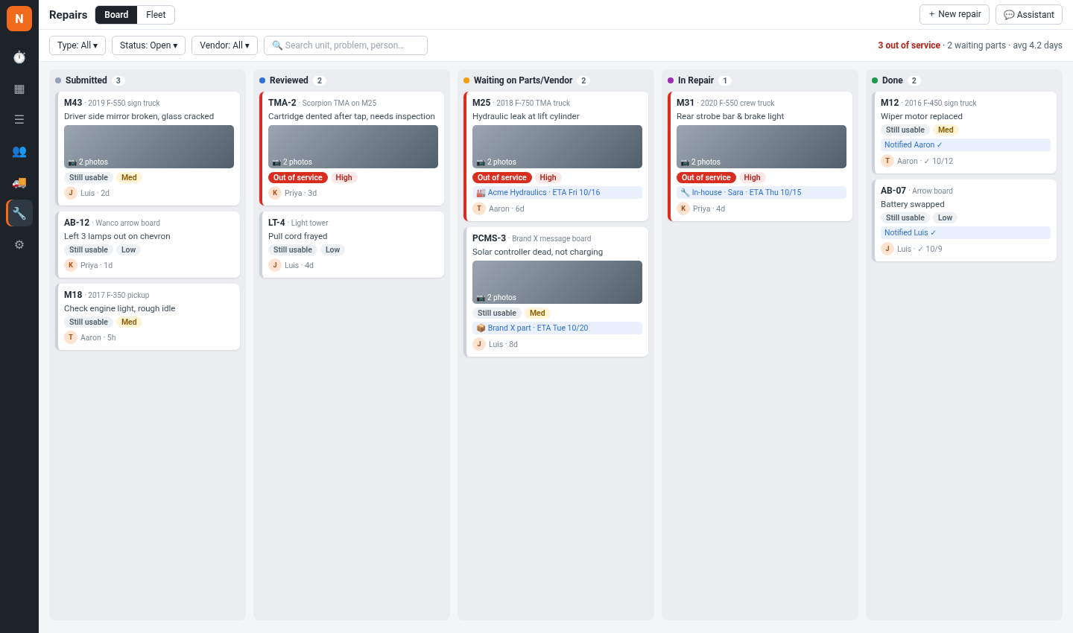Open the people icon in the sidebar
This screenshot has width=1073, height=633.
pyautogui.click(x=19, y=150)
